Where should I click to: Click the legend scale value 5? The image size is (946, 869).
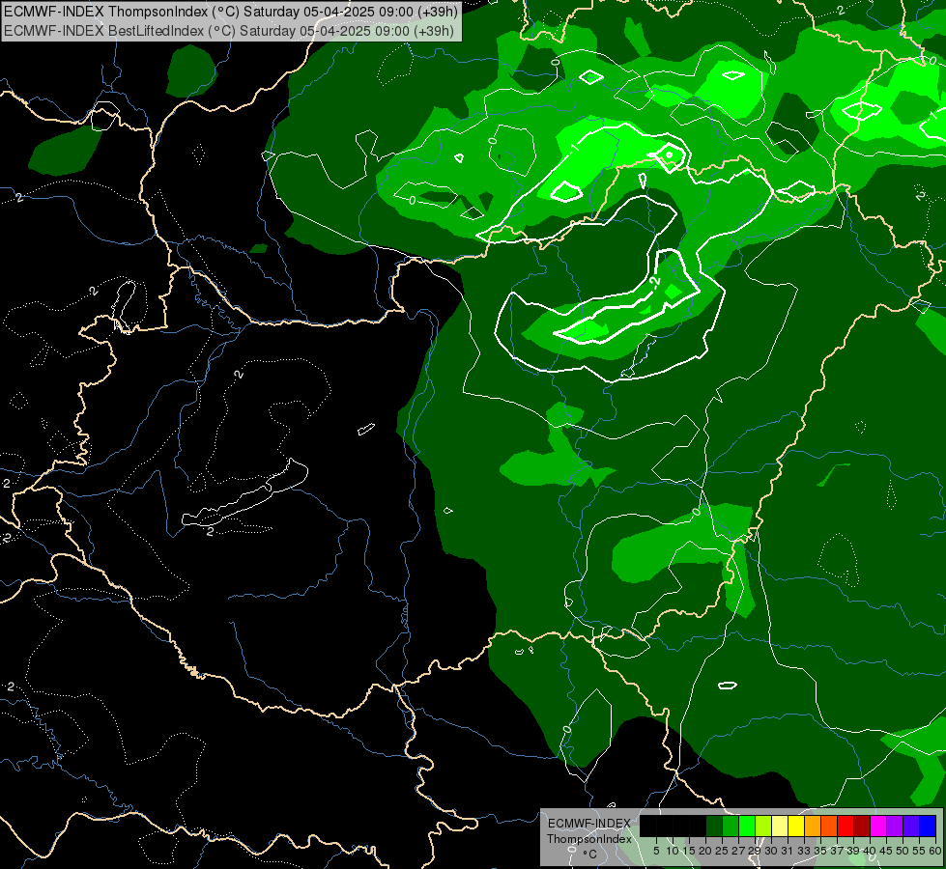point(656,851)
